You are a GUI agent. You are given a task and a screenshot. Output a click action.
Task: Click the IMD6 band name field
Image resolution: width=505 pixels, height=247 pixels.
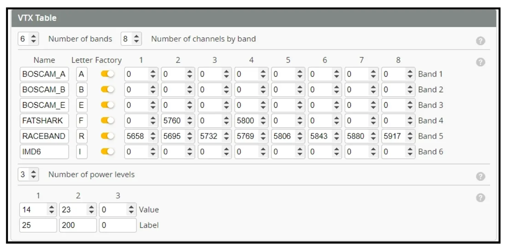[x=44, y=152]
